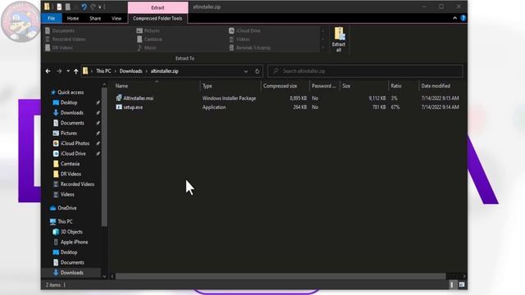Open the address bar history dropdown
The width and height of the screenshot is (525, 295).
[246, 71]
